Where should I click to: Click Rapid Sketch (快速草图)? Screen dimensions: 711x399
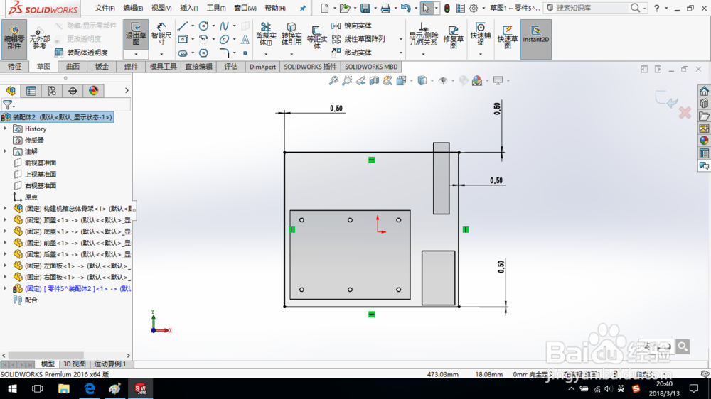pos(508,36)
